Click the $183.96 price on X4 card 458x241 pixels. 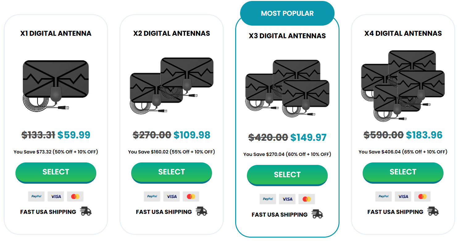point(424,135)
